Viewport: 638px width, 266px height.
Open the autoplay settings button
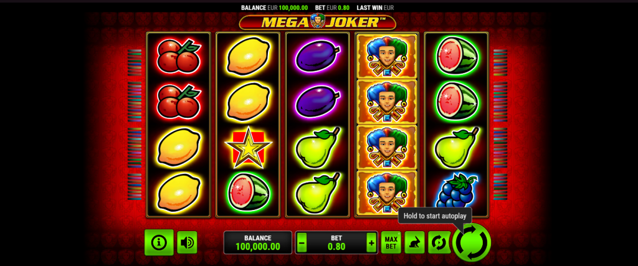pyautogui.click(x=438, y=242)
